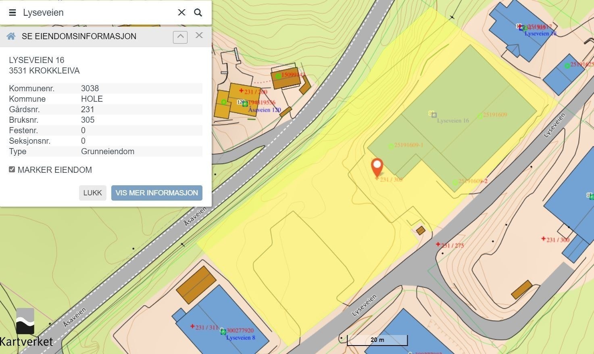
Task: Click parcel label 231 / 200
Action: click(256, 92)
